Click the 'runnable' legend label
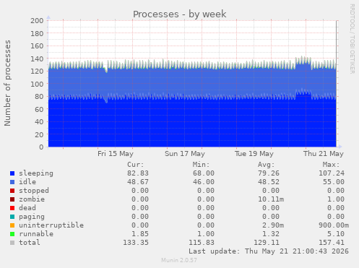 pos(36,234)
